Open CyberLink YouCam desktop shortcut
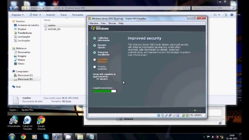This screenshot has width=249, height=140. click(x=27, y=123)
